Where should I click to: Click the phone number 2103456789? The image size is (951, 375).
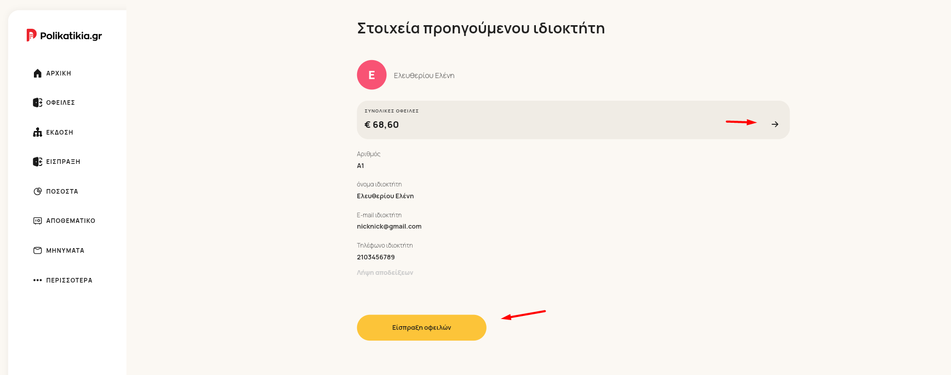376,257
